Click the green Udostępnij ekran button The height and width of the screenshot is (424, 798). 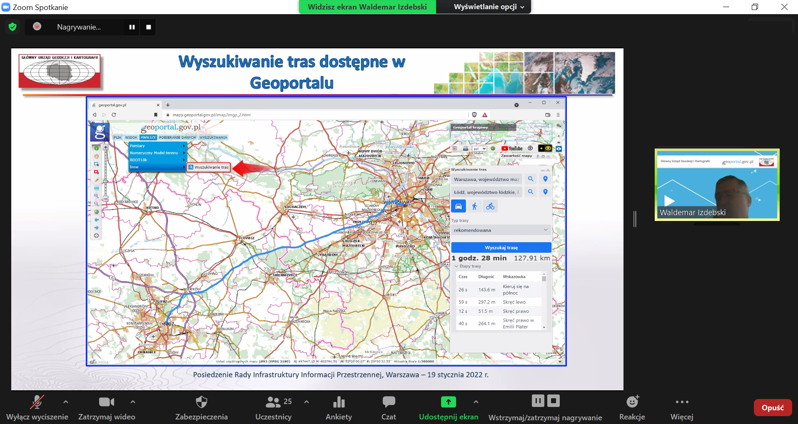pyautogui.click(x=449, y=408)
